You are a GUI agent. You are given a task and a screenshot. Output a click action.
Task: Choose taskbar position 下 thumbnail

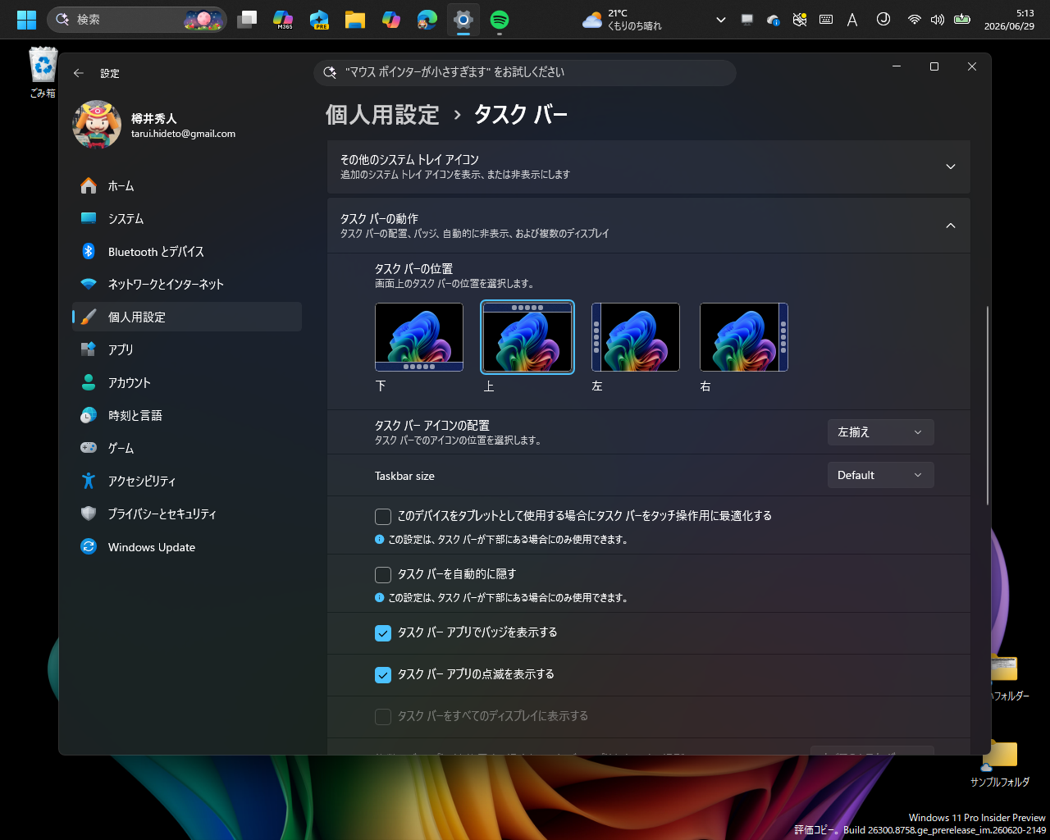coord(419,337)
